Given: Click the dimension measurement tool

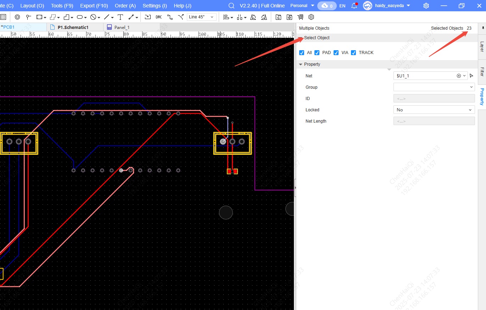Looking at the screenshot, I should tap(131, 17).
